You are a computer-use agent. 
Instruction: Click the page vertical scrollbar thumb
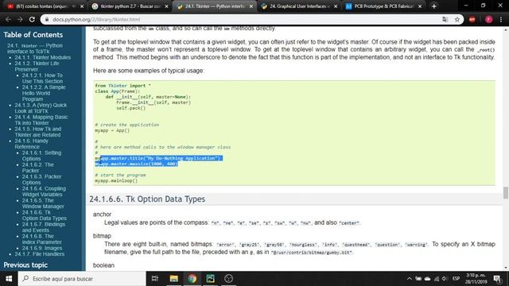tap(506, 193)
